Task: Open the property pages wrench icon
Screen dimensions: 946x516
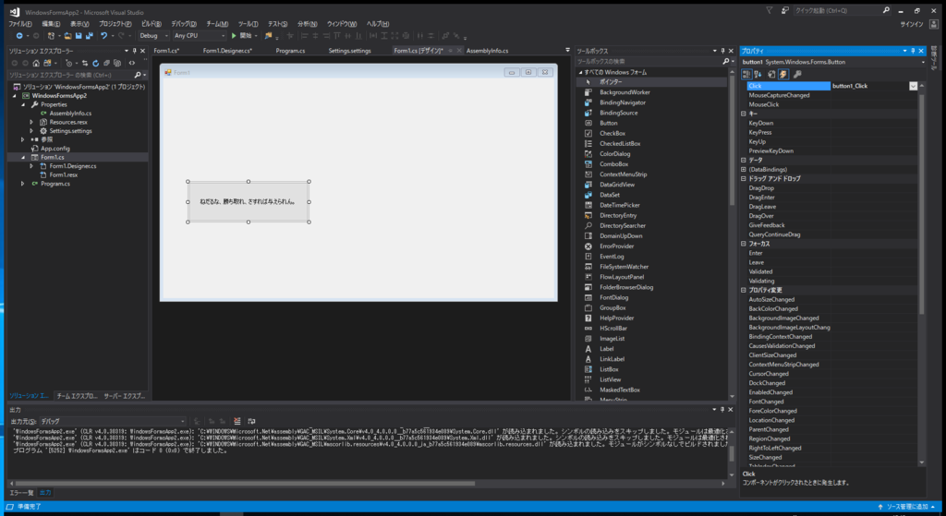Action: [x=797, y=74]
